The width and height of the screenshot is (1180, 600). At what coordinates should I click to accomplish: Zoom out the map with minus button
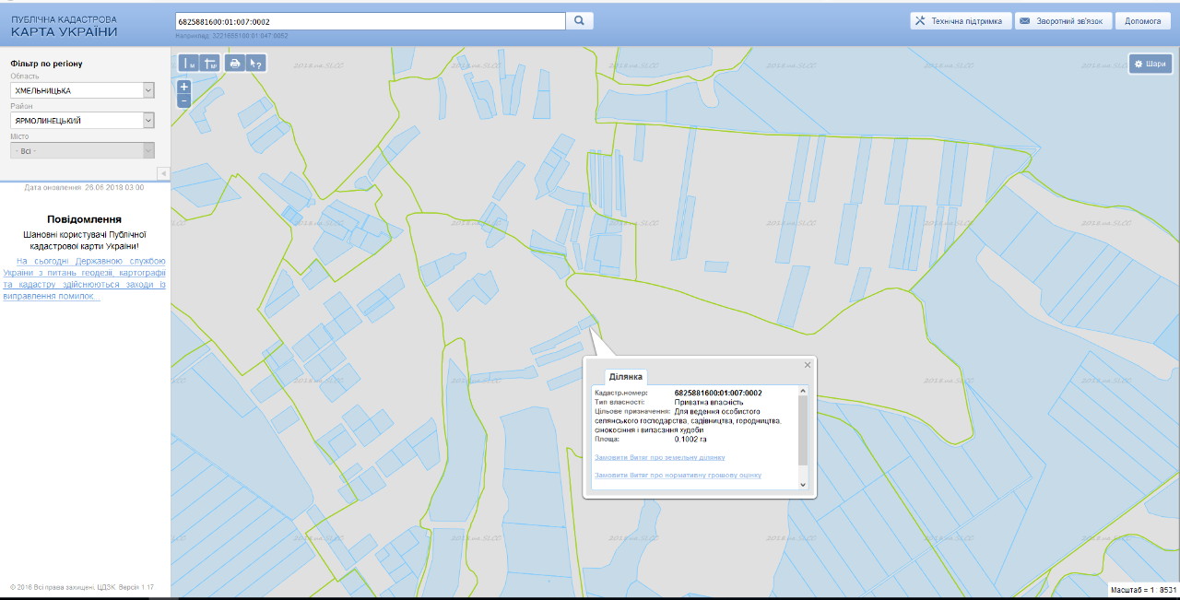[184, 100]
